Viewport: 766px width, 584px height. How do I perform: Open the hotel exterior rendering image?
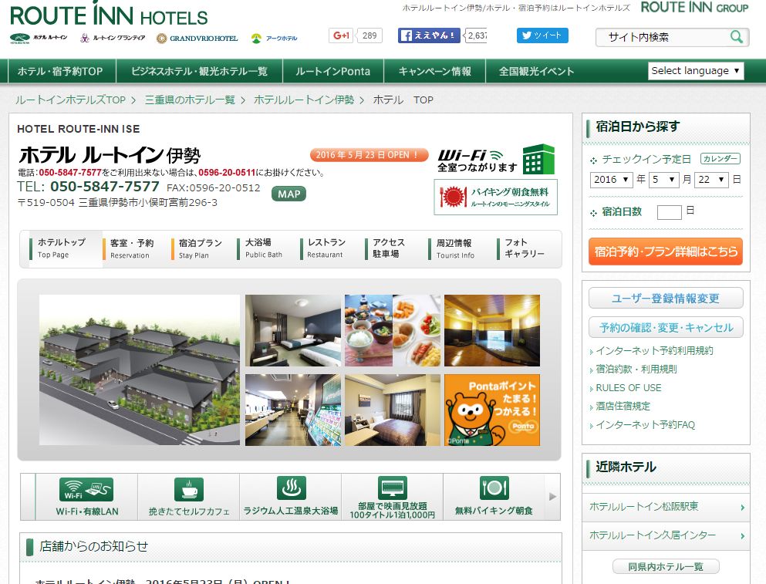pyautogui.click(x=140, y=370)
